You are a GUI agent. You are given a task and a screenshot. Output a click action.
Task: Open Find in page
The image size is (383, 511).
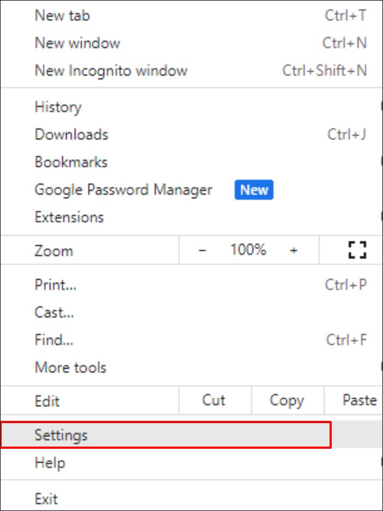[x=54, y=340]
